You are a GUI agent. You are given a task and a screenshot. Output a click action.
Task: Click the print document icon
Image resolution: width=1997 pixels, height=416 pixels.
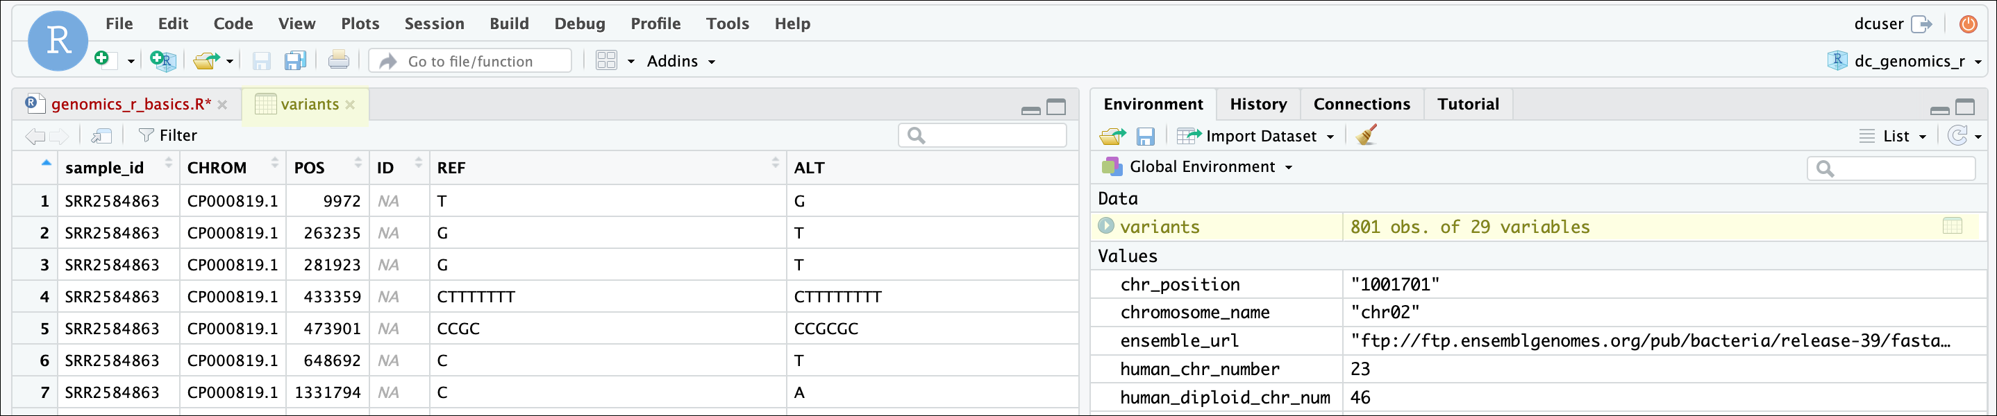(x=339, y=60)
